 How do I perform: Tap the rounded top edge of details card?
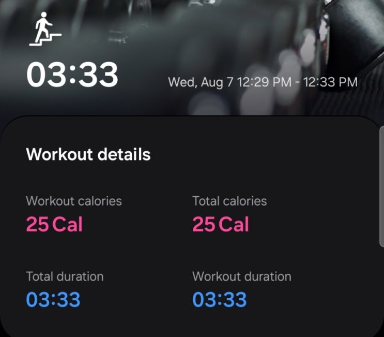[191, 117]
